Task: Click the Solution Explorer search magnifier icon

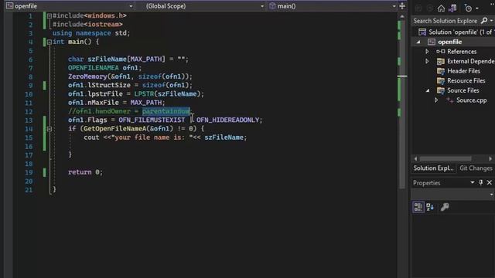Action: click(x=484, y=21)
